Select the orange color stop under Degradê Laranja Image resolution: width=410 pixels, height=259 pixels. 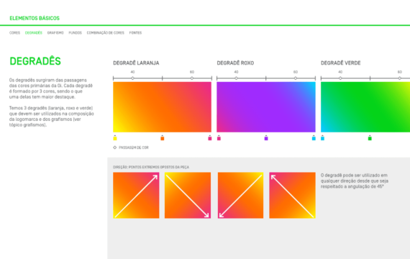point(162,138)
